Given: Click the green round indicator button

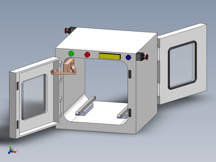Looking at the screenshot, I should [x=71, y=54].
